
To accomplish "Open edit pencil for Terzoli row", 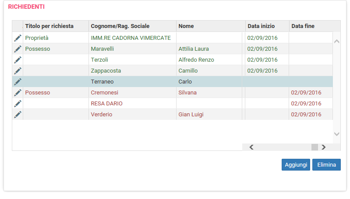I will click(x=18, y=60).
